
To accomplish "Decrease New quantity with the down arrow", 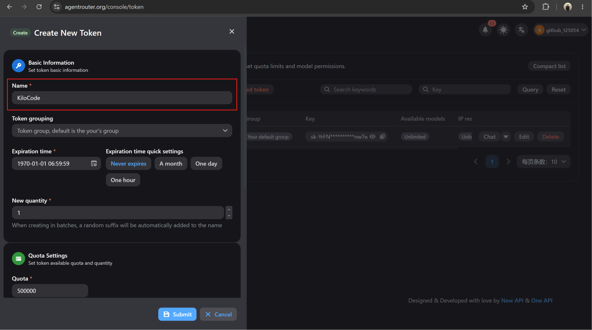I will pos(229,216).
